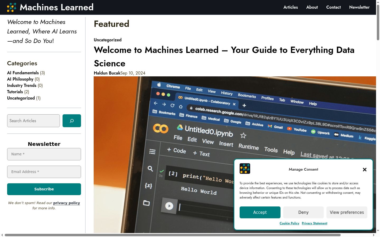Screen dimensions: 380x237
Task: Click the newsletter Name field
Action: coord(44,154)
